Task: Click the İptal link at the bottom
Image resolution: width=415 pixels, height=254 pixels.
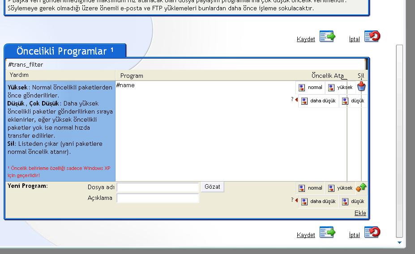Action: (x=354, y=235)
